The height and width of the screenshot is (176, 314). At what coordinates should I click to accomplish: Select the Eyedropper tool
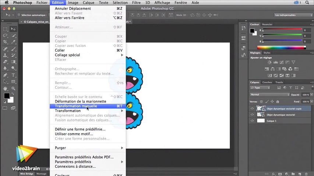pyautogui.click(x=13, y=42)
